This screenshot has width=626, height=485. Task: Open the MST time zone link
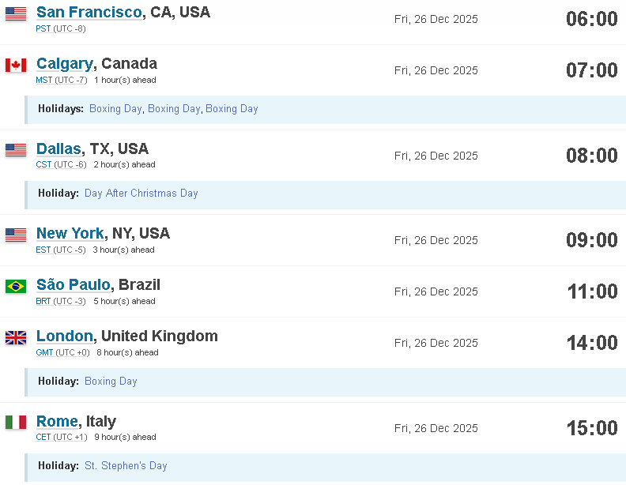(44, 80)
